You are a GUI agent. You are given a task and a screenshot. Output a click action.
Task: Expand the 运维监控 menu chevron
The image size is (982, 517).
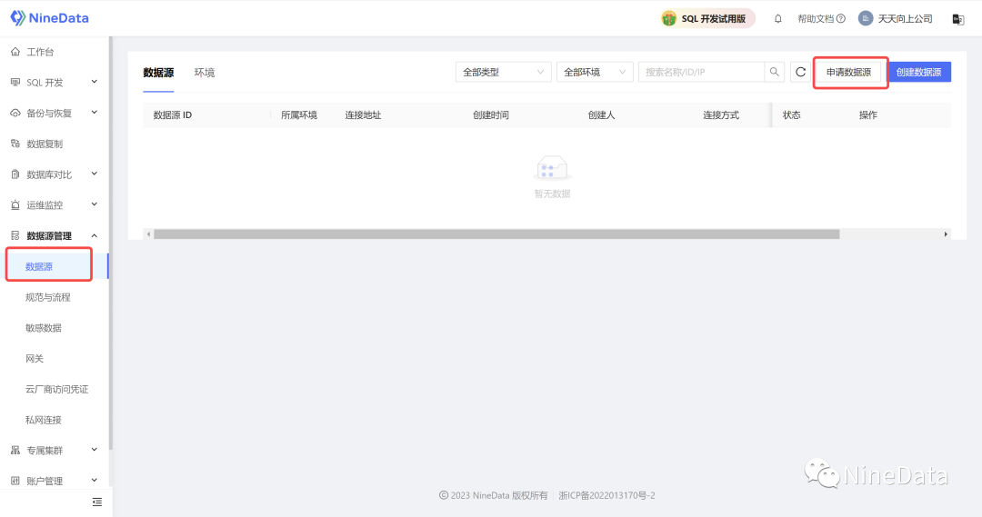coord(95,204)
